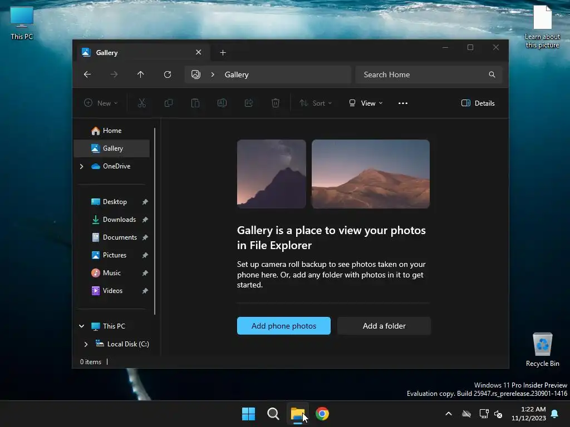Viewport: 570px width, 427px height.
Task: Refresh the Gallery view
Action: click(x=168, y=75)
